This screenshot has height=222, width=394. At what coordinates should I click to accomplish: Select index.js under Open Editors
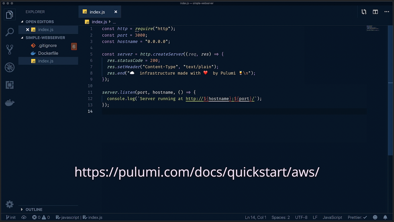point(48,30)
